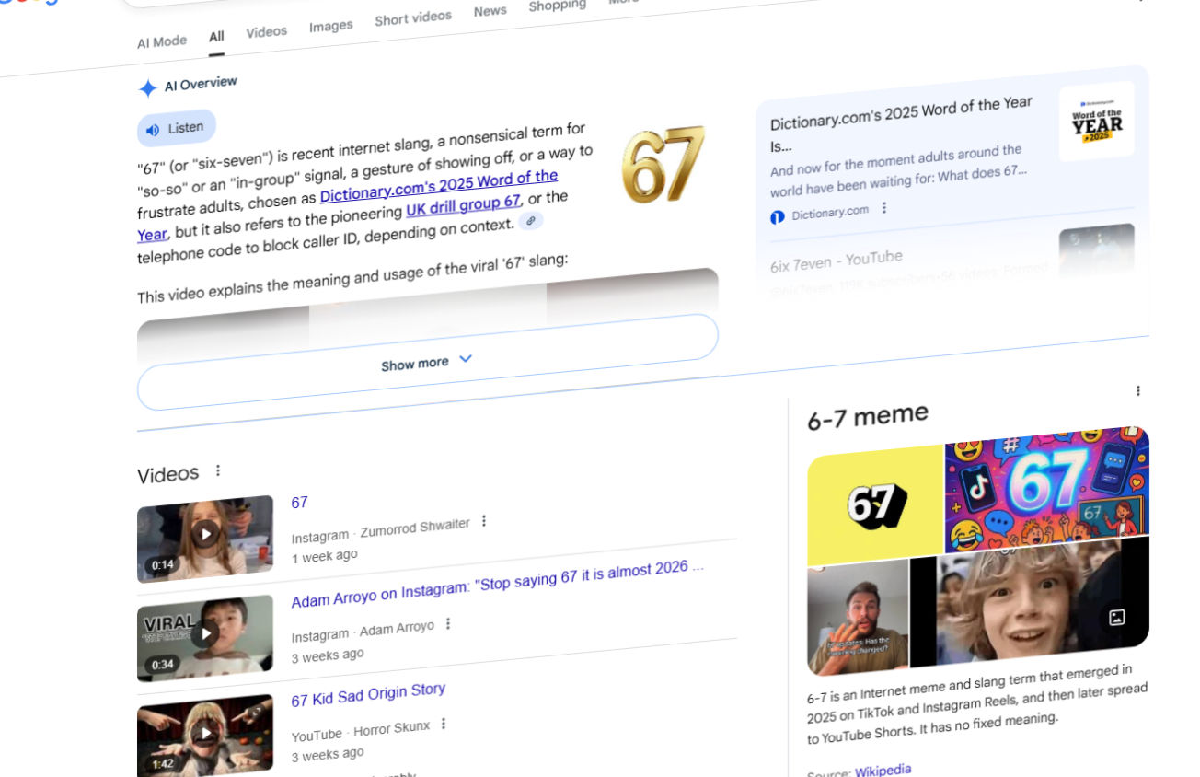Open more options for Adam Arroyo video
Image resolution: width=1200 pixels, height=777 pixels.
click(448, 623)
